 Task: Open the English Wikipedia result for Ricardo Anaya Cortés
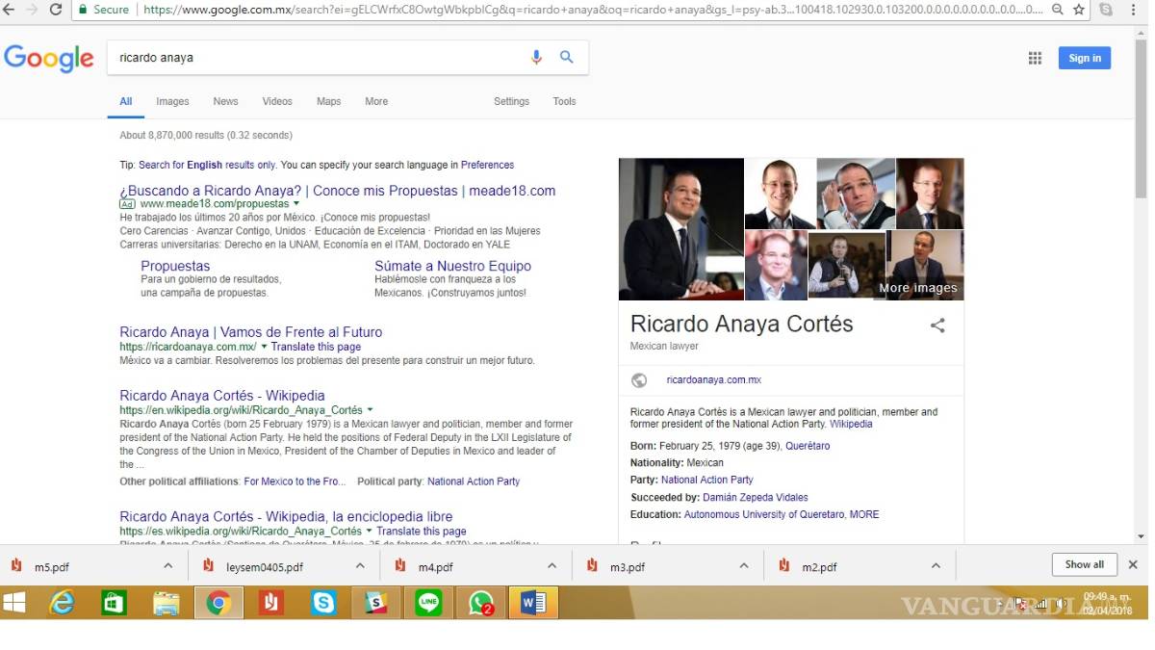pyautogui.click(x=222, y=396)
